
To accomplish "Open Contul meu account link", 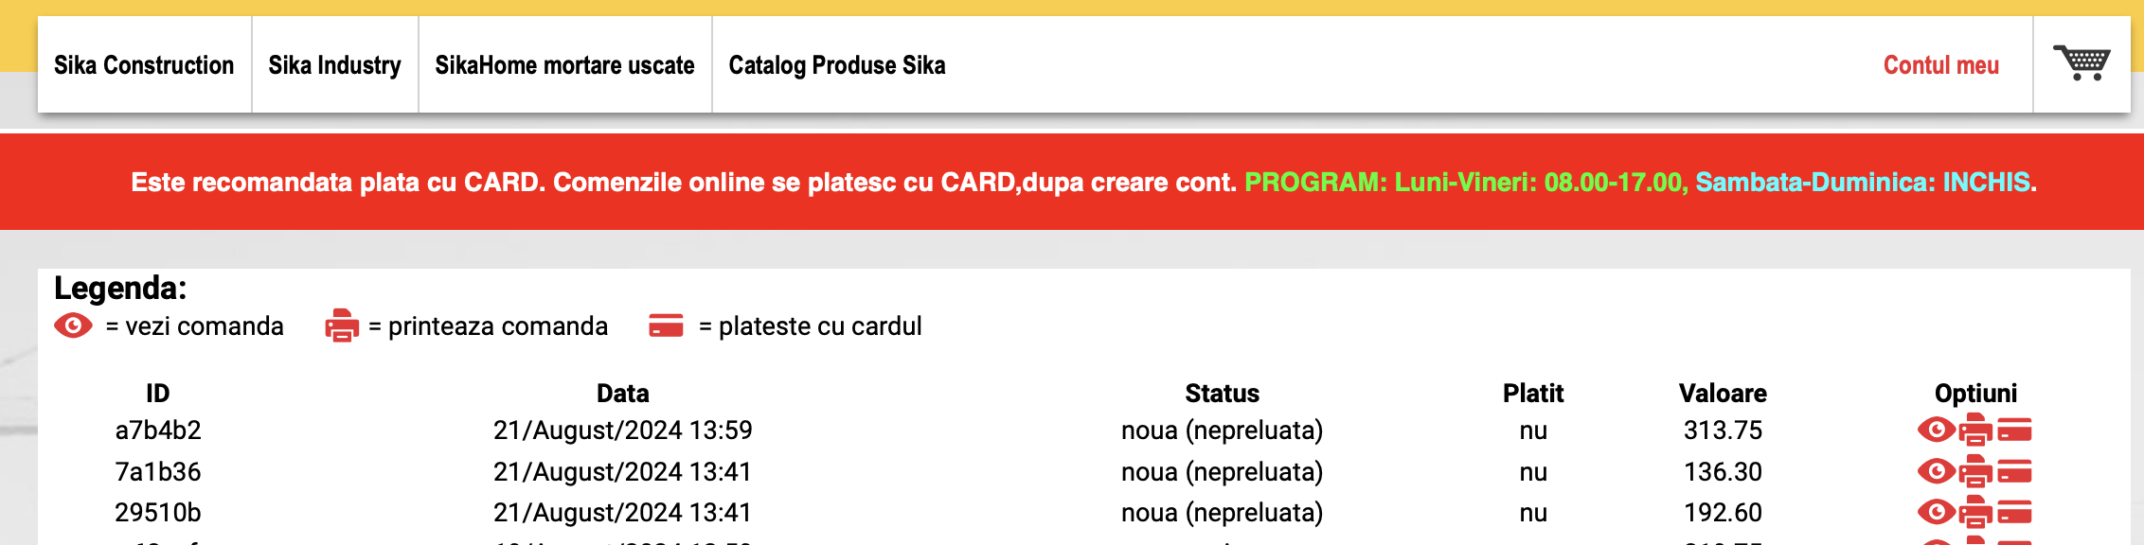I will (1940, 65).
